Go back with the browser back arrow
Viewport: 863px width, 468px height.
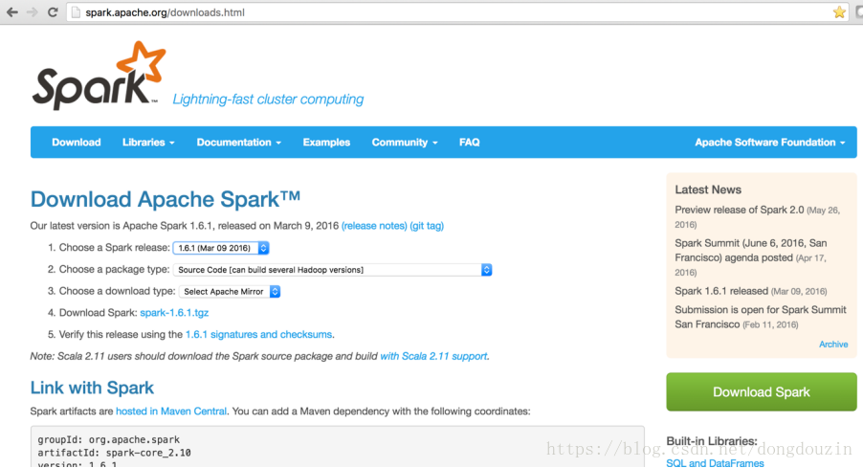(x=12, y=12)
